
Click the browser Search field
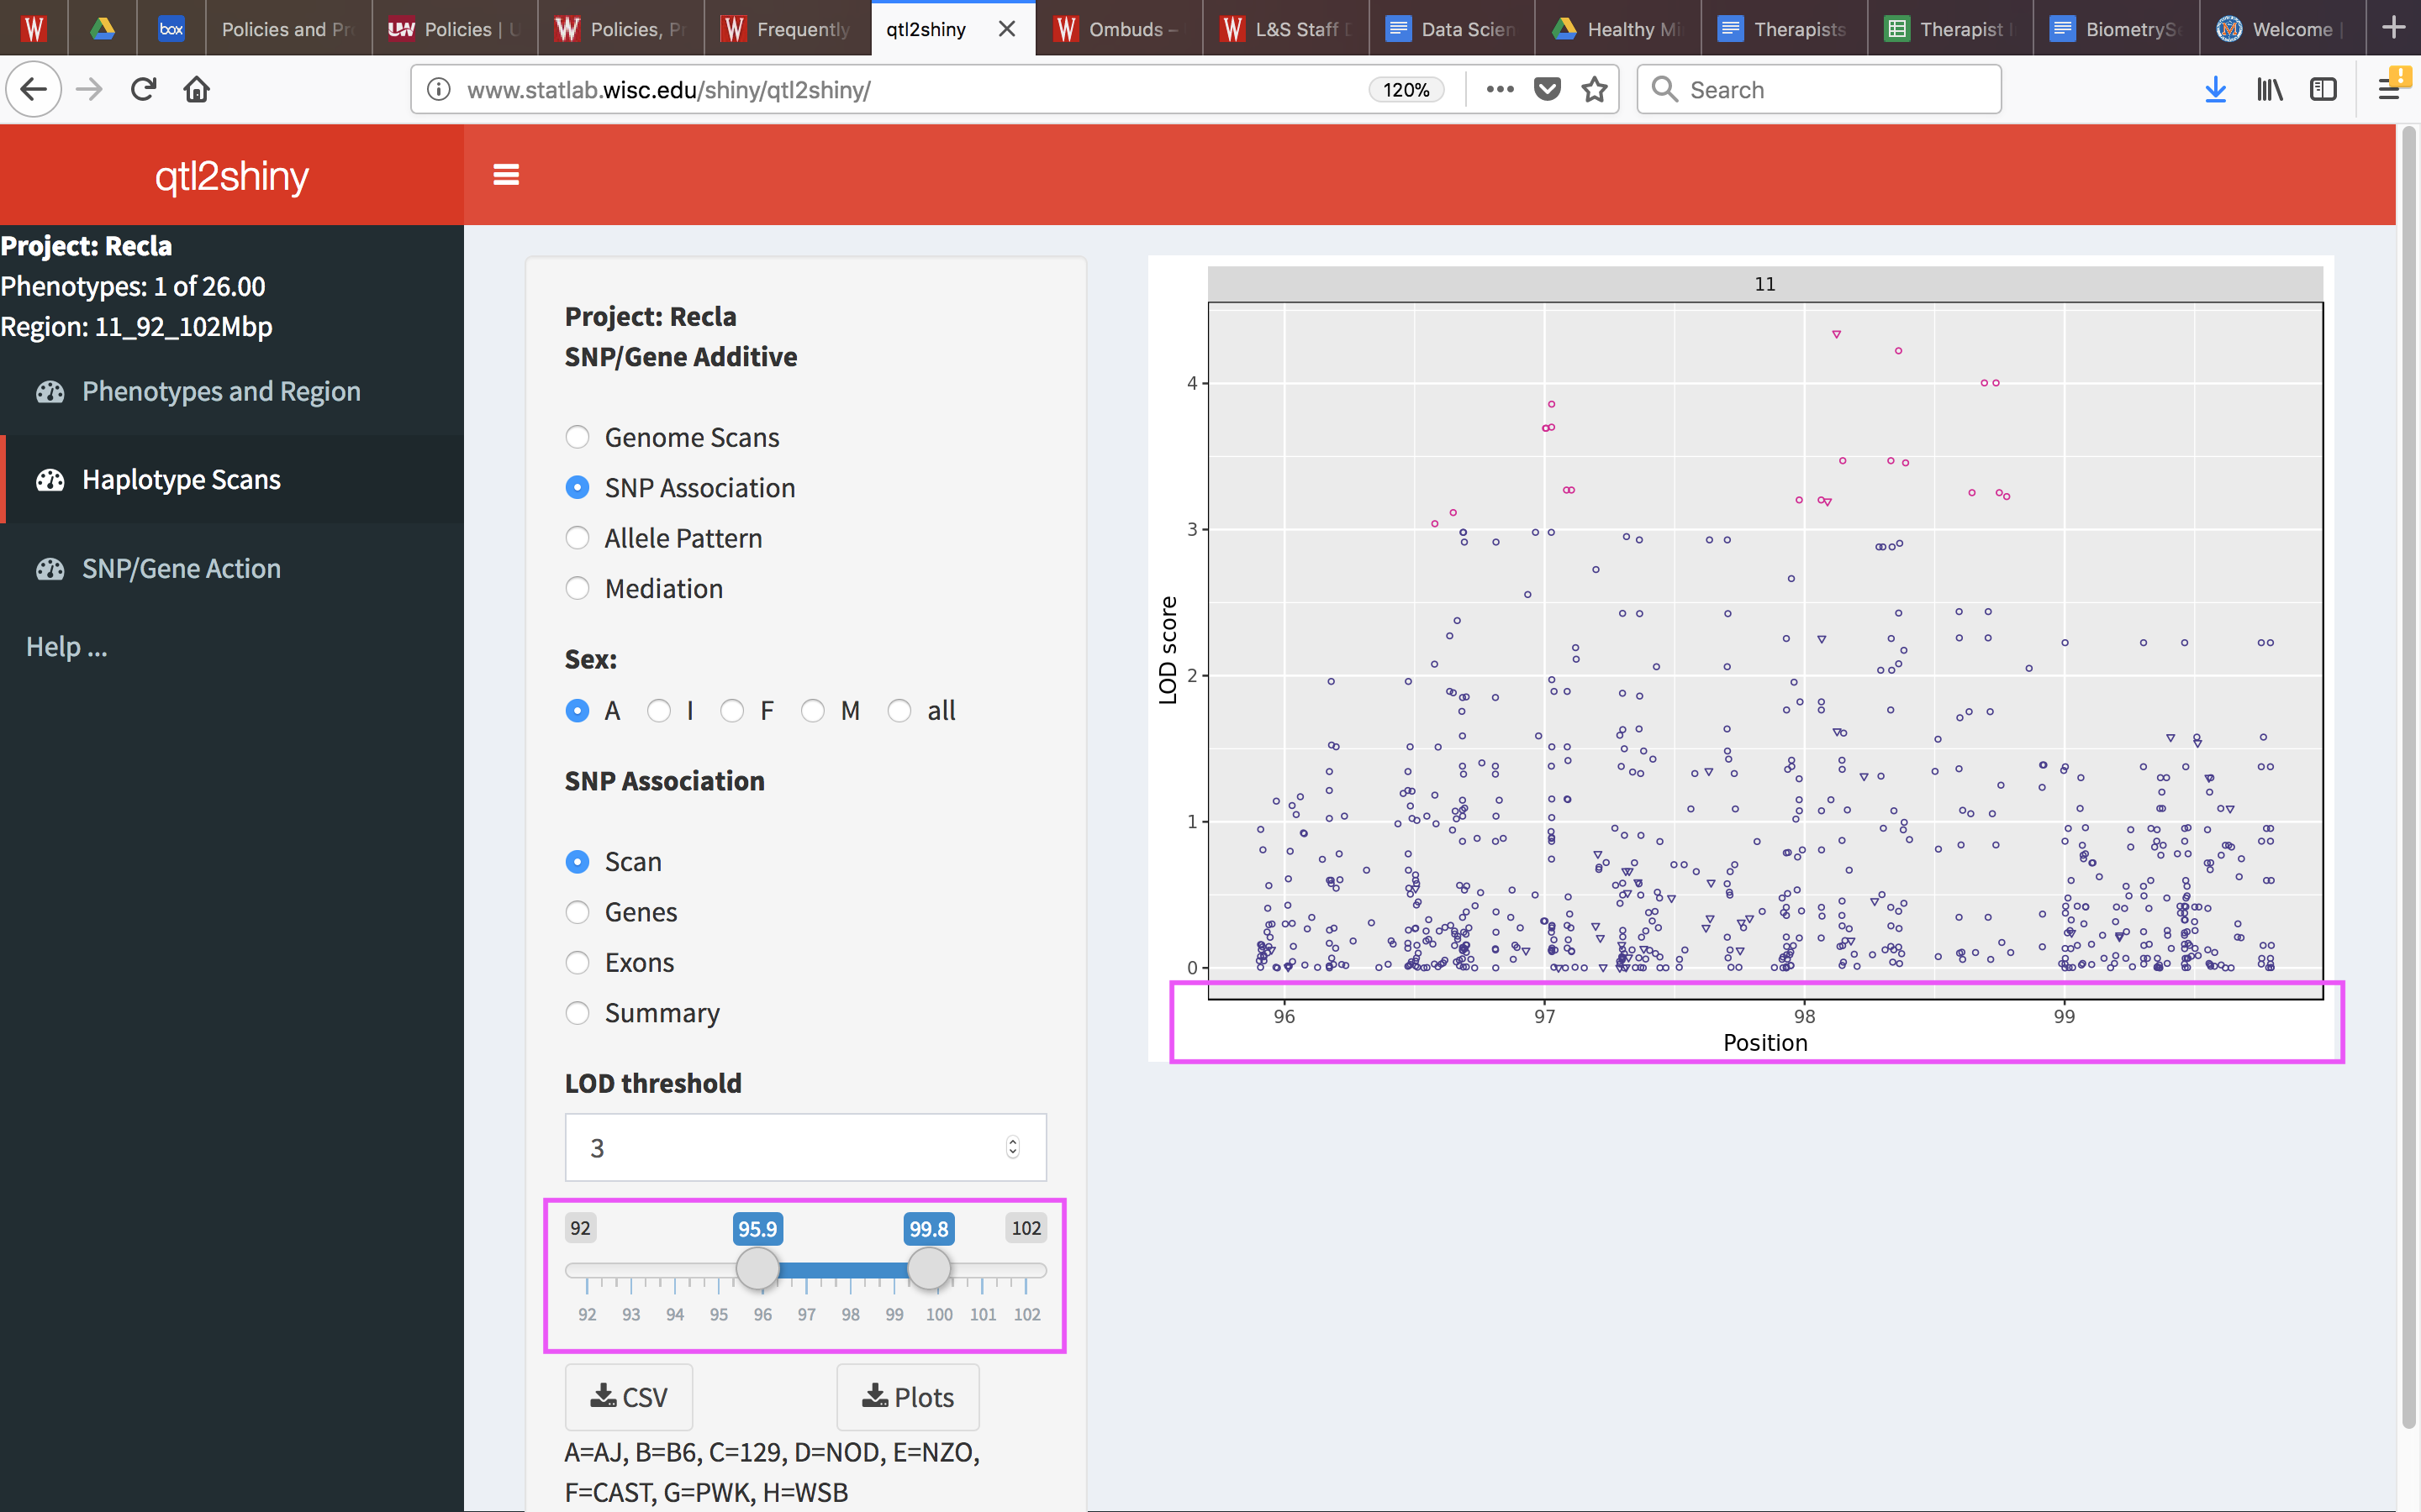[x=1819, y=89]
